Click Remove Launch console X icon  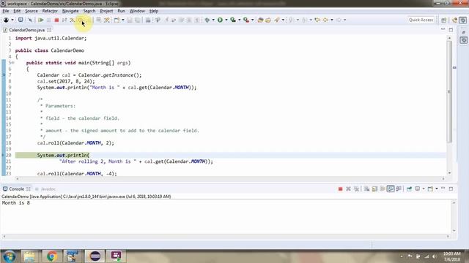click(348, 188)
